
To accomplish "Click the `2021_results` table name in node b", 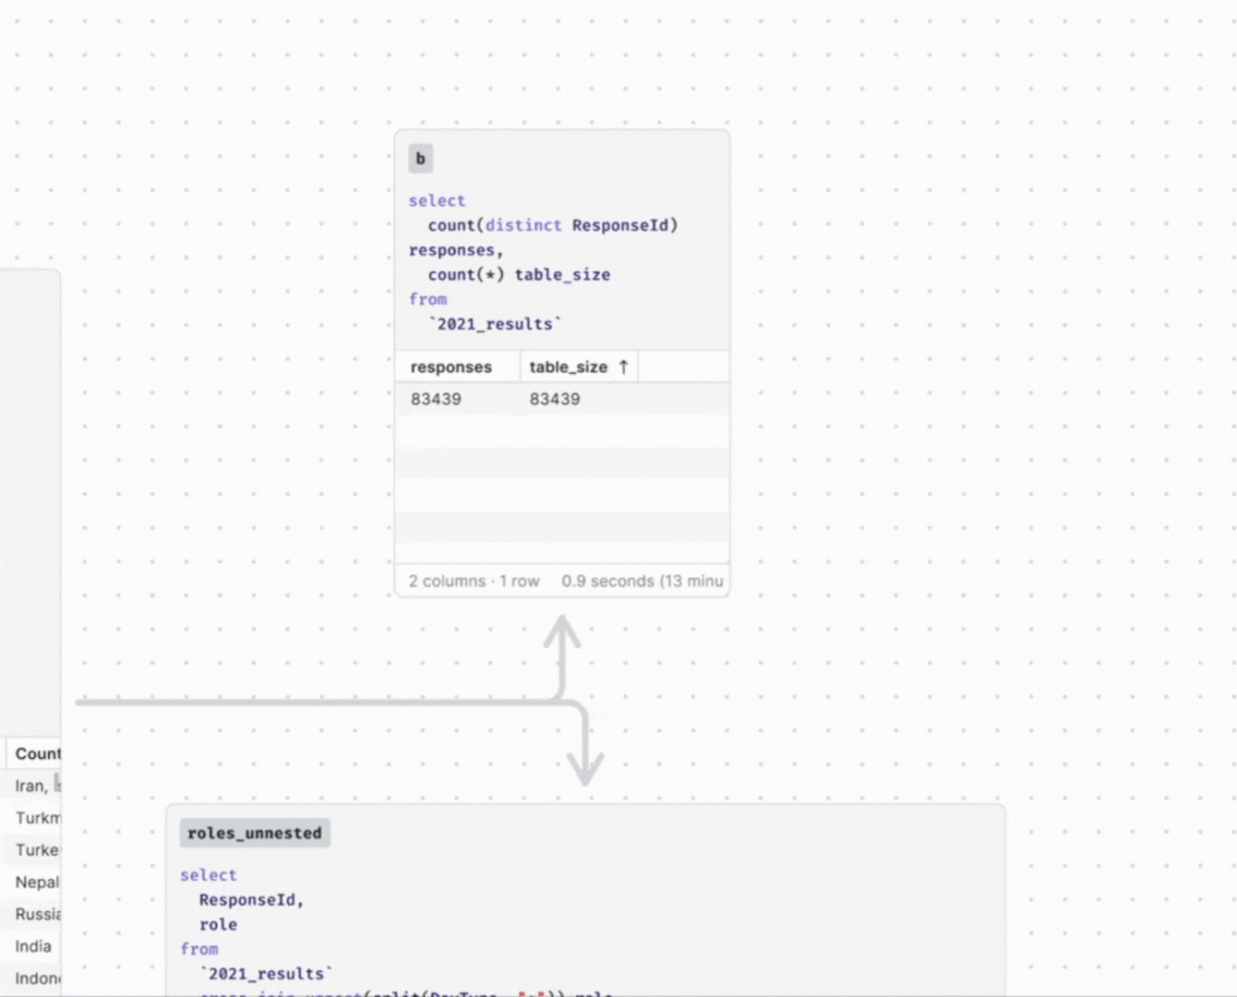I will (x=495, y=325).
